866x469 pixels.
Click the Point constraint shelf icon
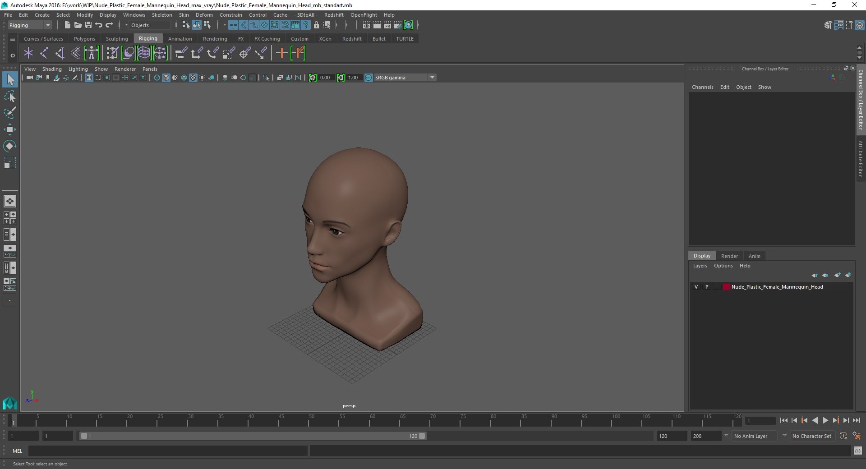tap(197, 53)
